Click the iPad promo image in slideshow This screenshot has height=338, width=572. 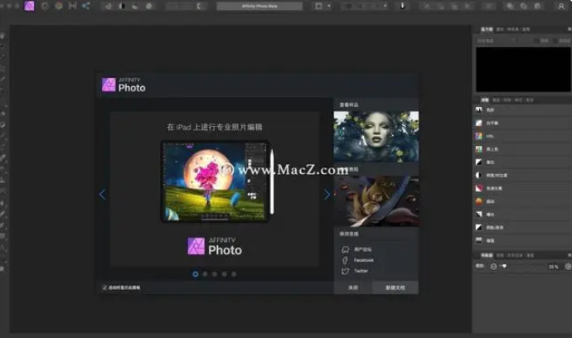coord(217,181)
